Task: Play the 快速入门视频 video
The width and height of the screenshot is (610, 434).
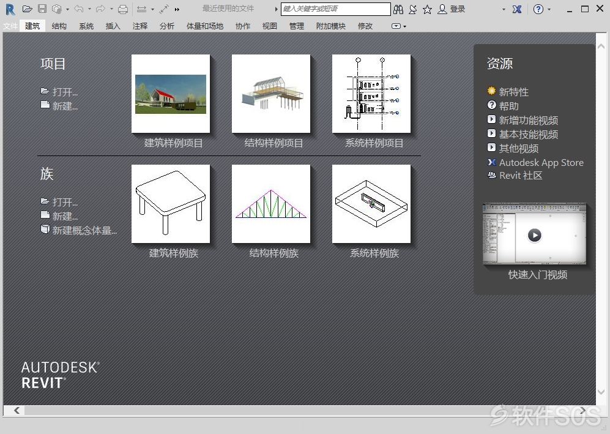Action: coord(535,235)
